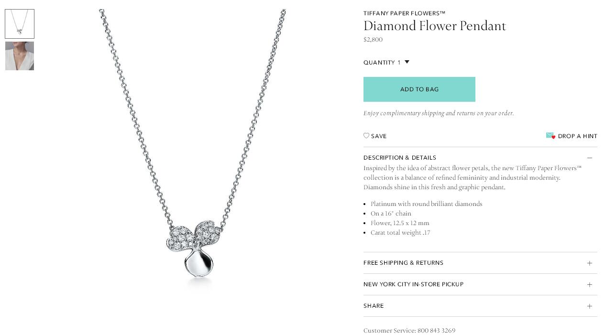The width and height of the screenshot is (616, 335).
Task: Click the Drop a Hint envelope icon
Action: pyautogui.click(x=550, y=136)
